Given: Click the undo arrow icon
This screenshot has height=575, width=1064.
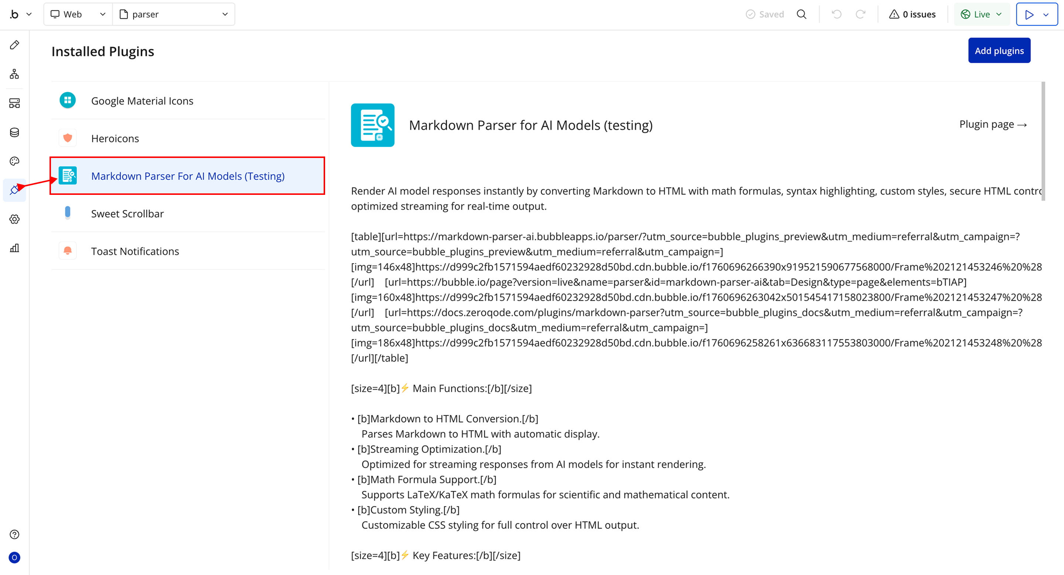Looking at the screenshot, I should [836, 14].
